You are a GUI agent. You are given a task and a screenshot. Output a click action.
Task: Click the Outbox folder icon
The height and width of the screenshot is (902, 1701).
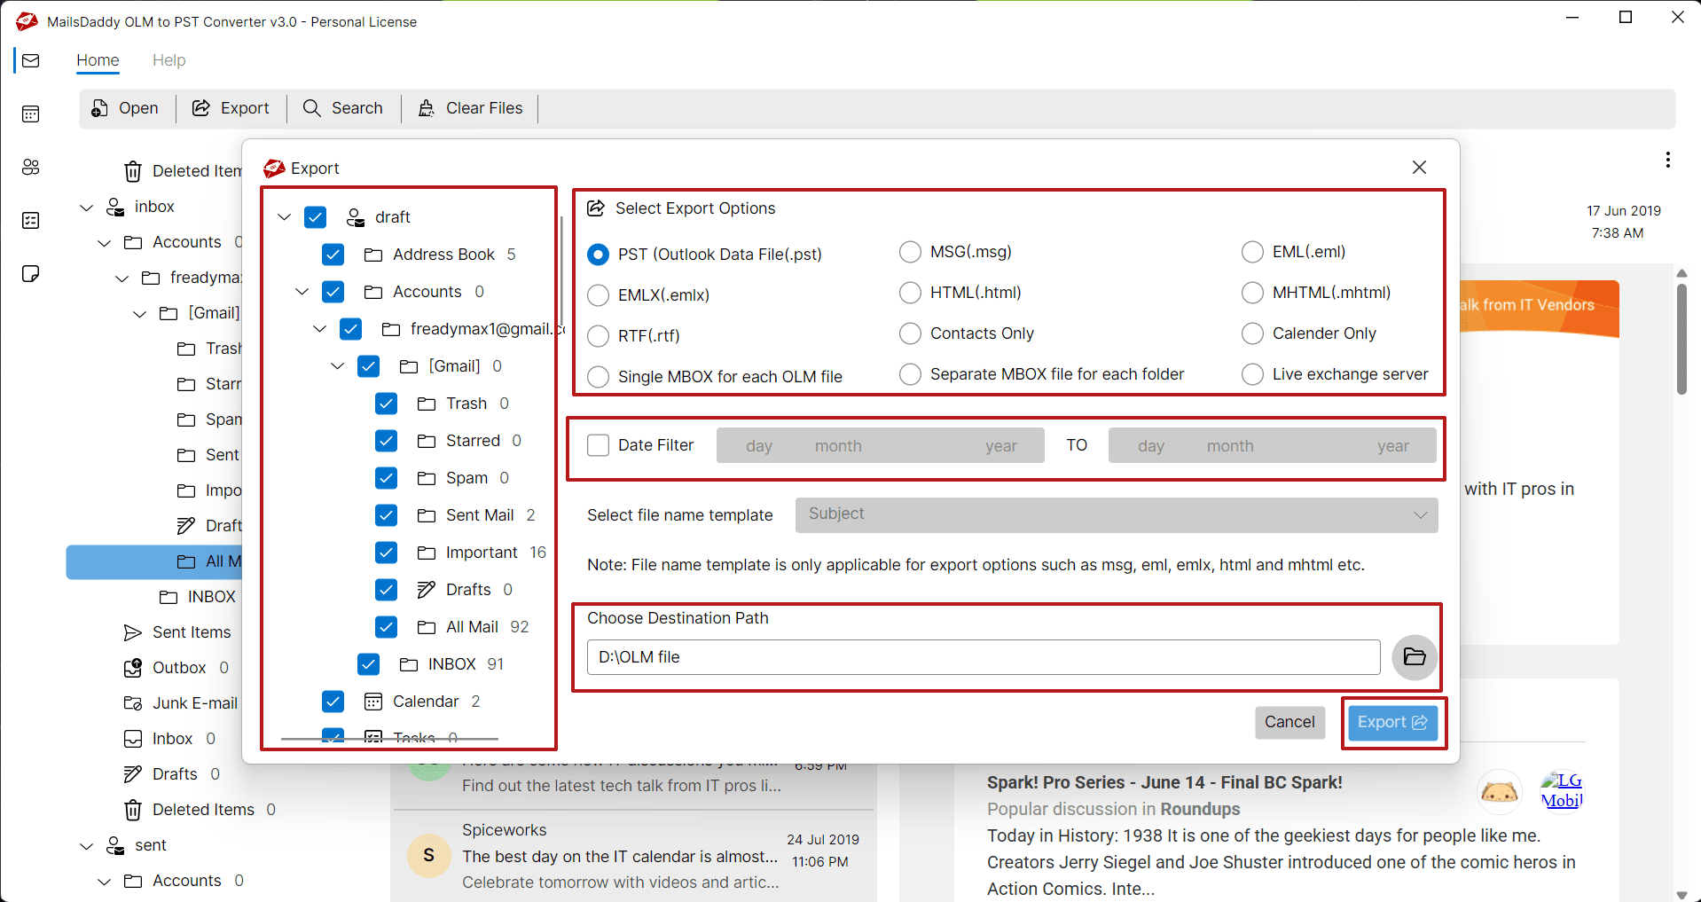[133, 668]
